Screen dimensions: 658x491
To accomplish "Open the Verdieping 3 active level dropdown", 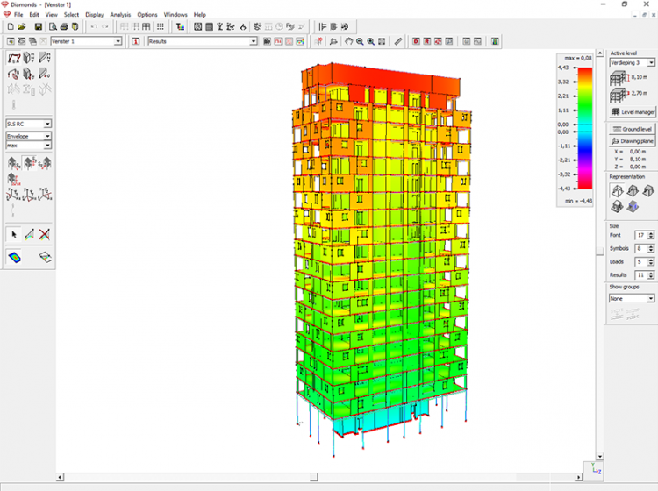I will [650, 63].
